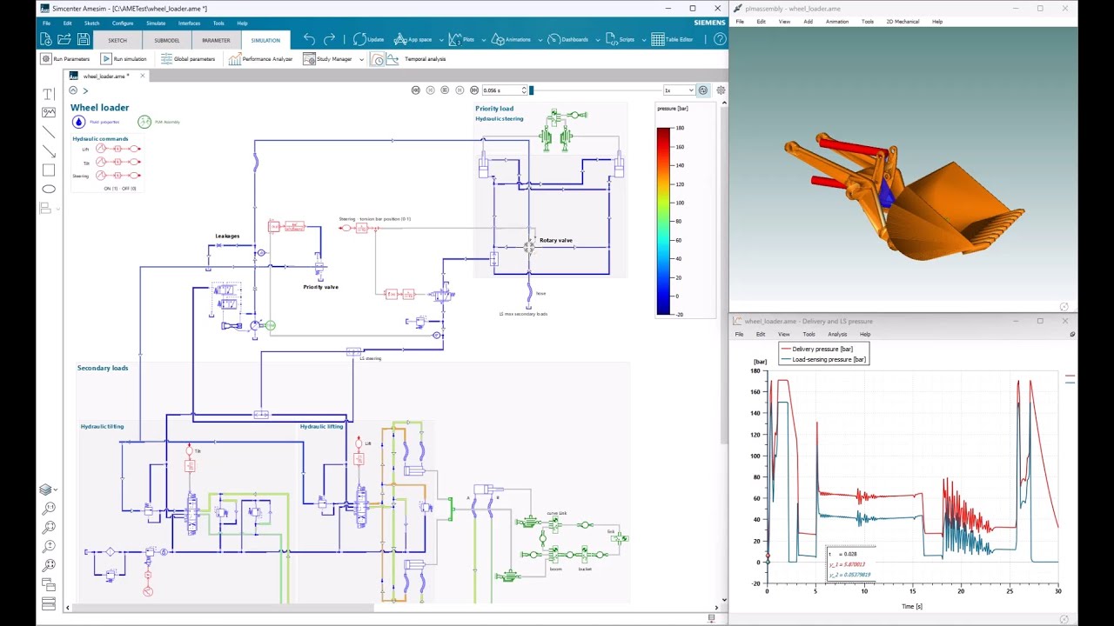The height and width of the screenshot is (626, 1114).
Task: Open file with the folder icon
Action: [x=64, y=39]
